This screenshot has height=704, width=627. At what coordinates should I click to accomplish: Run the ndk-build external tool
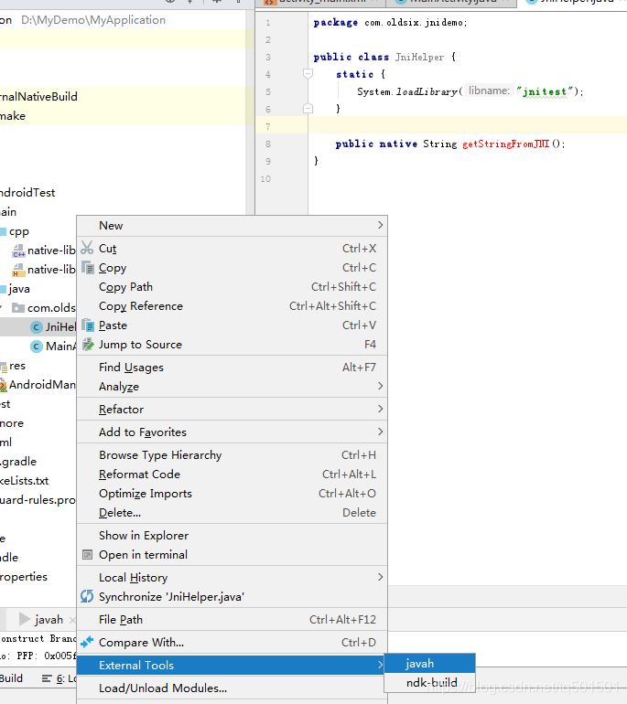click(x=430, y=682)
